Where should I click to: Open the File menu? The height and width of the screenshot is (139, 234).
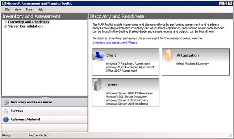pos(7,9)
